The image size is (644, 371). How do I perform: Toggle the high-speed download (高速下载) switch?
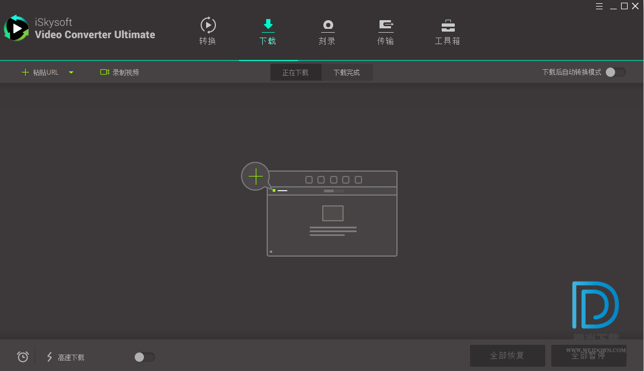(145, 357)
